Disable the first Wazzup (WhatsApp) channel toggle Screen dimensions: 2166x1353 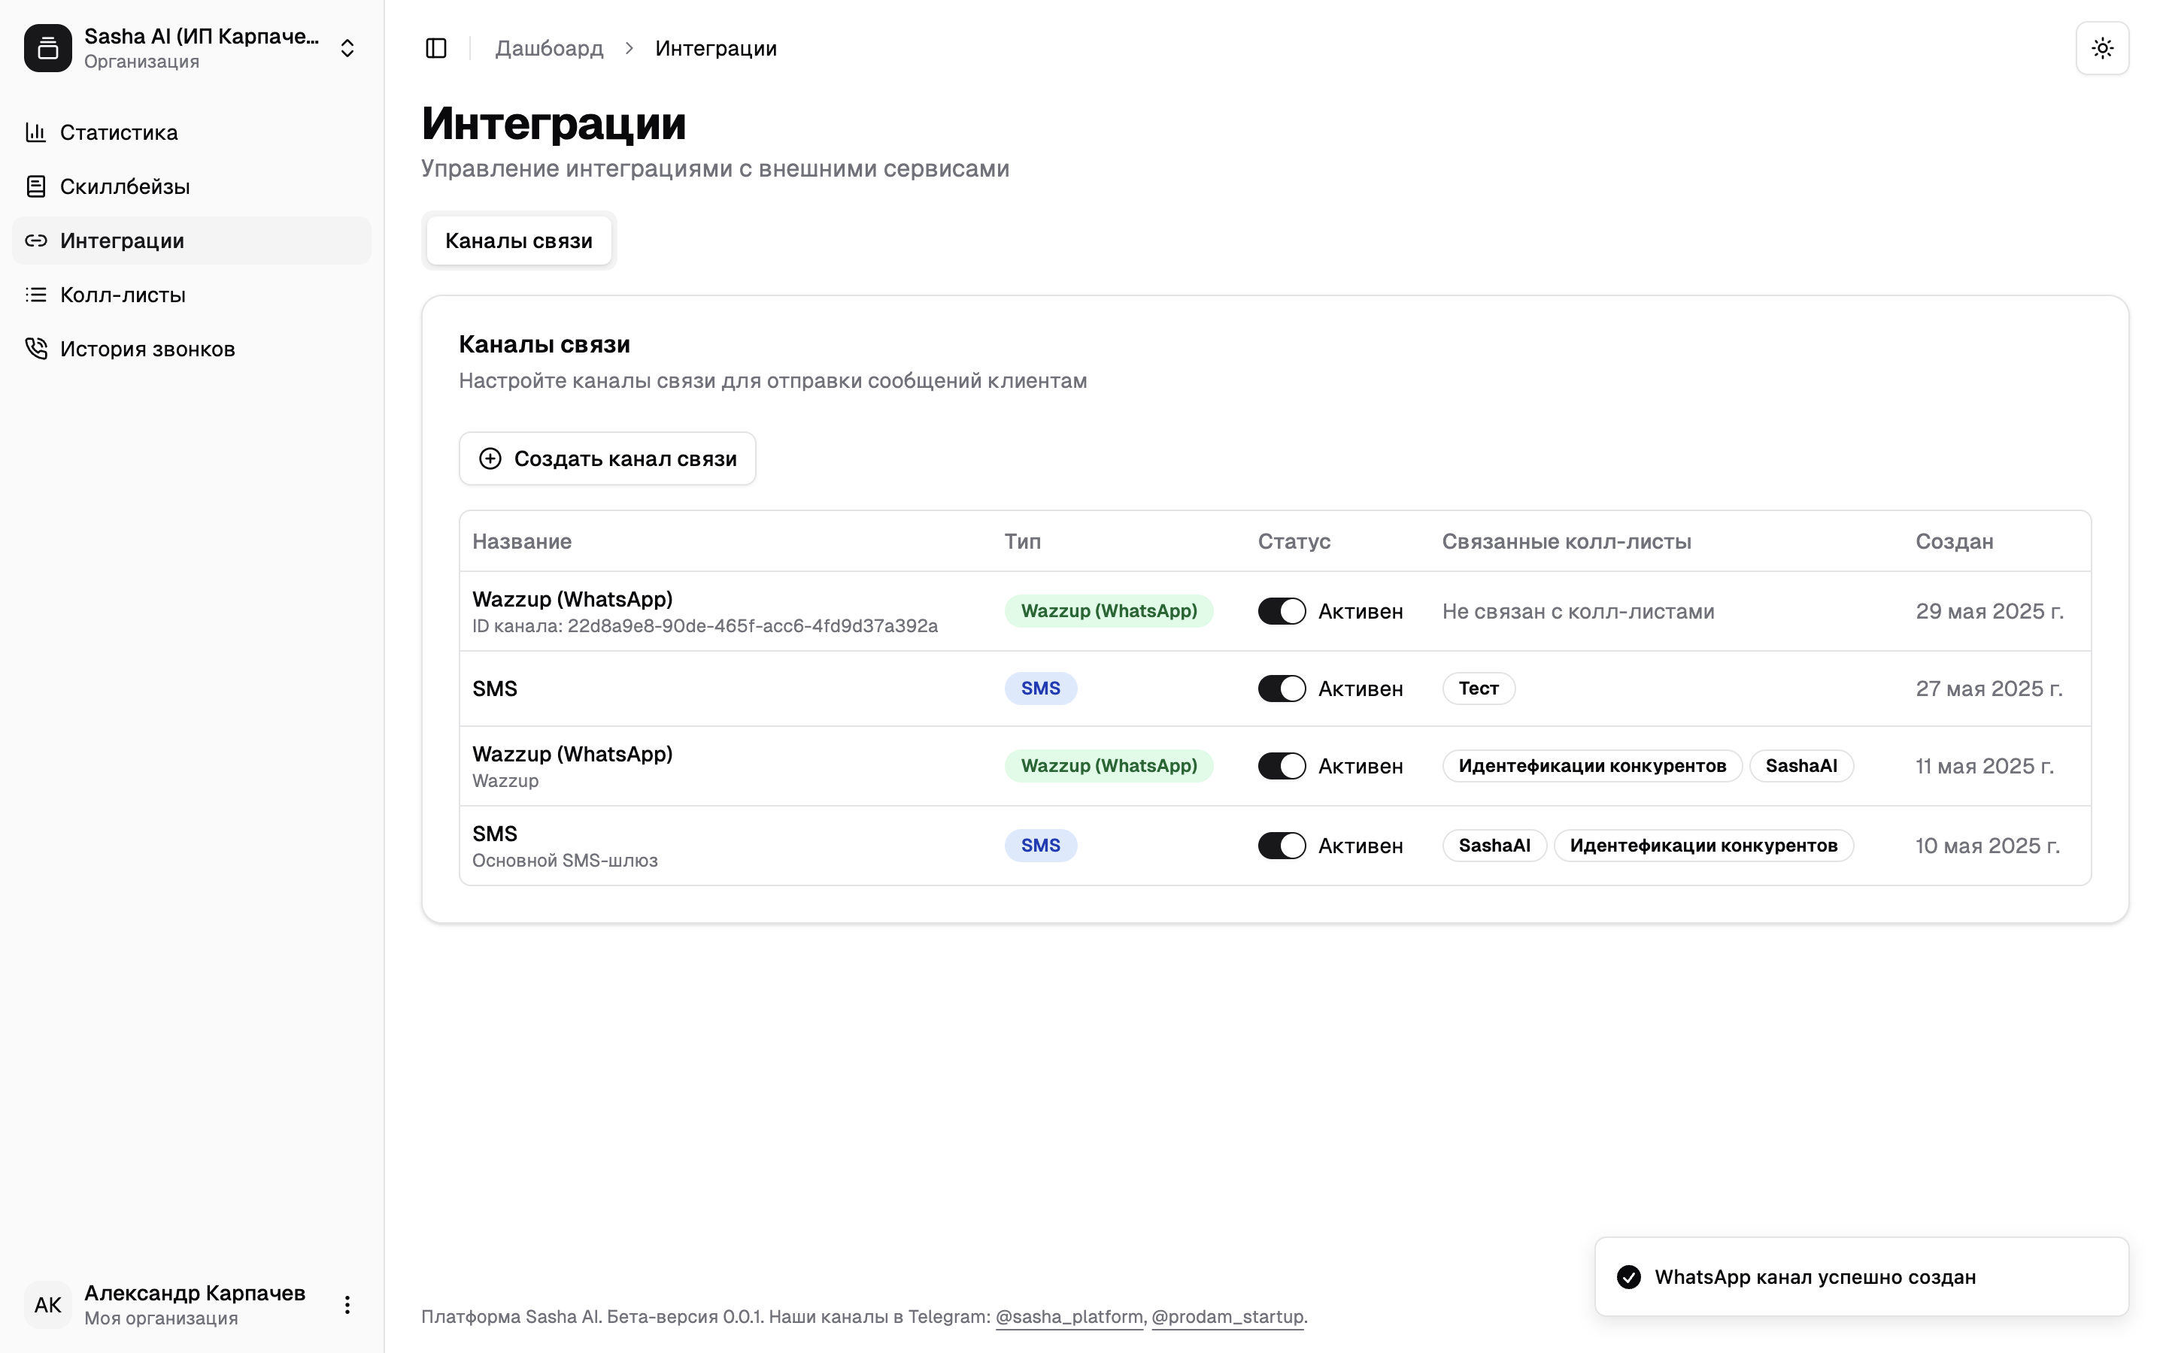click(x=1281, y=611)
